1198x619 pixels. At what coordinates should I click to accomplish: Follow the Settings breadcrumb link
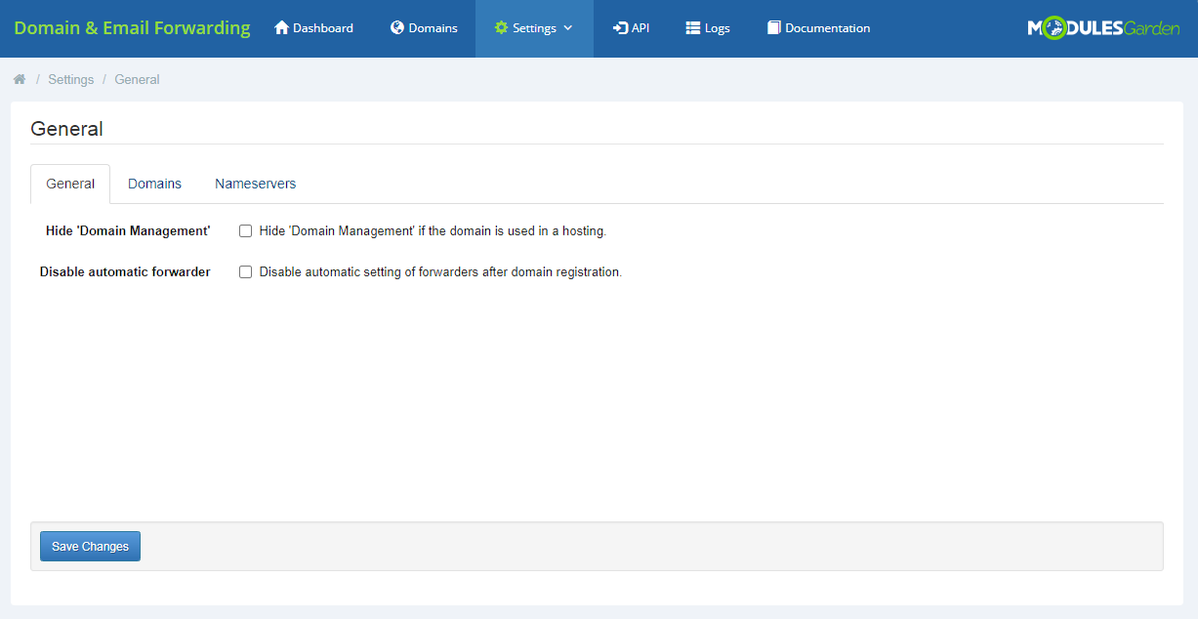pyautogui.click(x=70, y=78)
